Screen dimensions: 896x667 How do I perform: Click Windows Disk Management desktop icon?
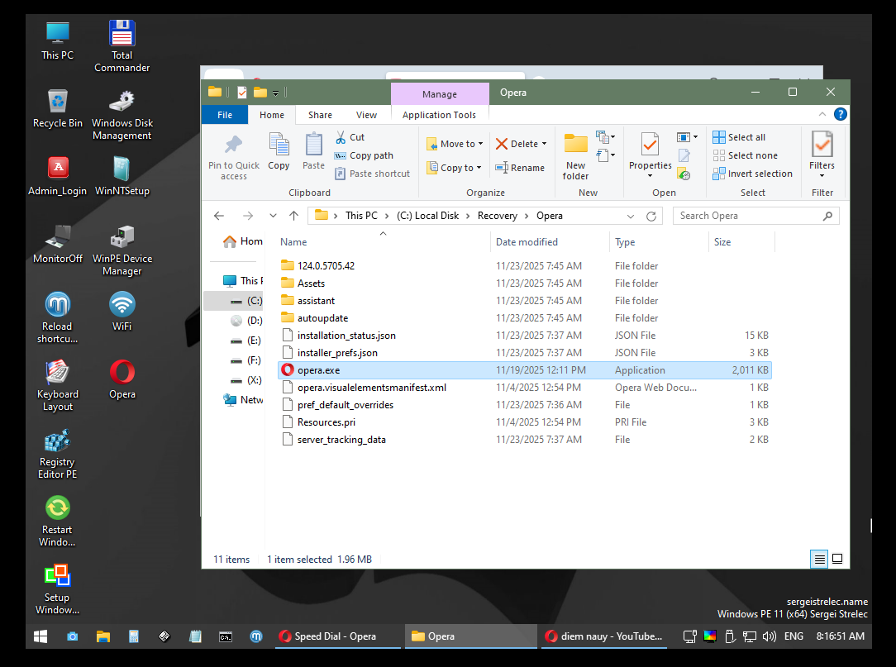(x=122, y=114)
